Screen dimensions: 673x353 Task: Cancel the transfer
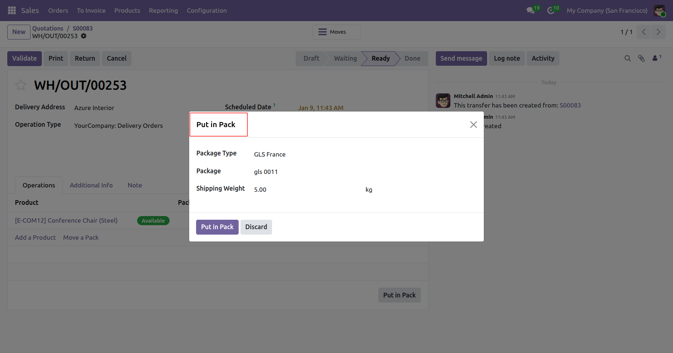(117, 58)
